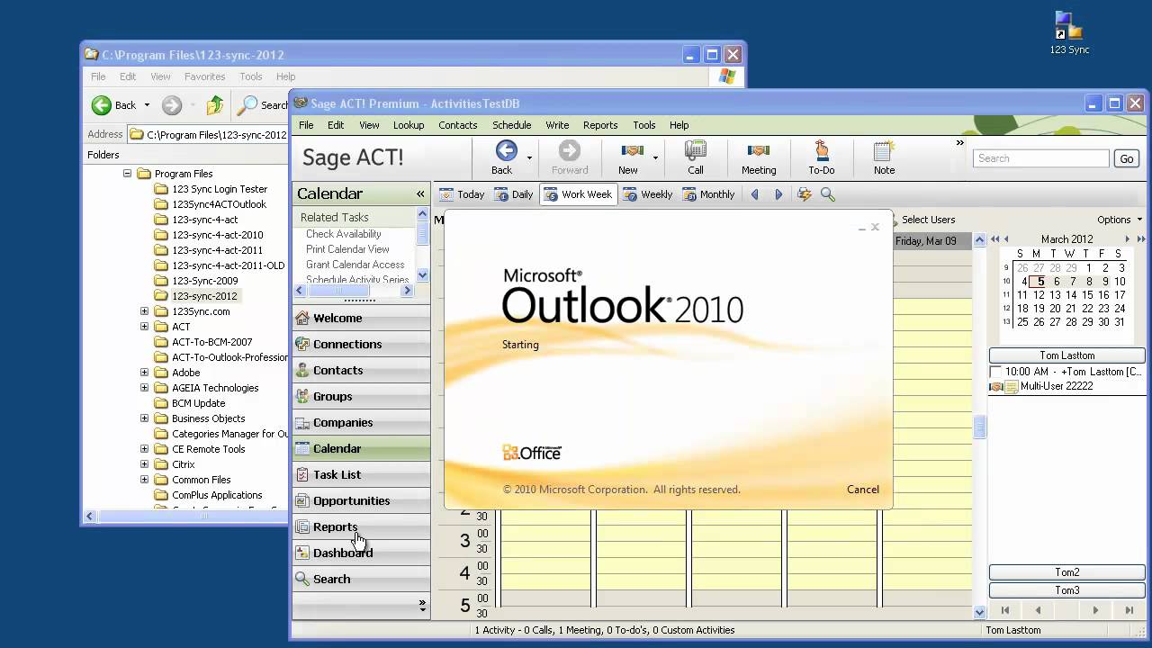Viewport: 1152px width, 648px height.
Task: Open Welcome in the navigation bar
Action: [x=361, y=318]
